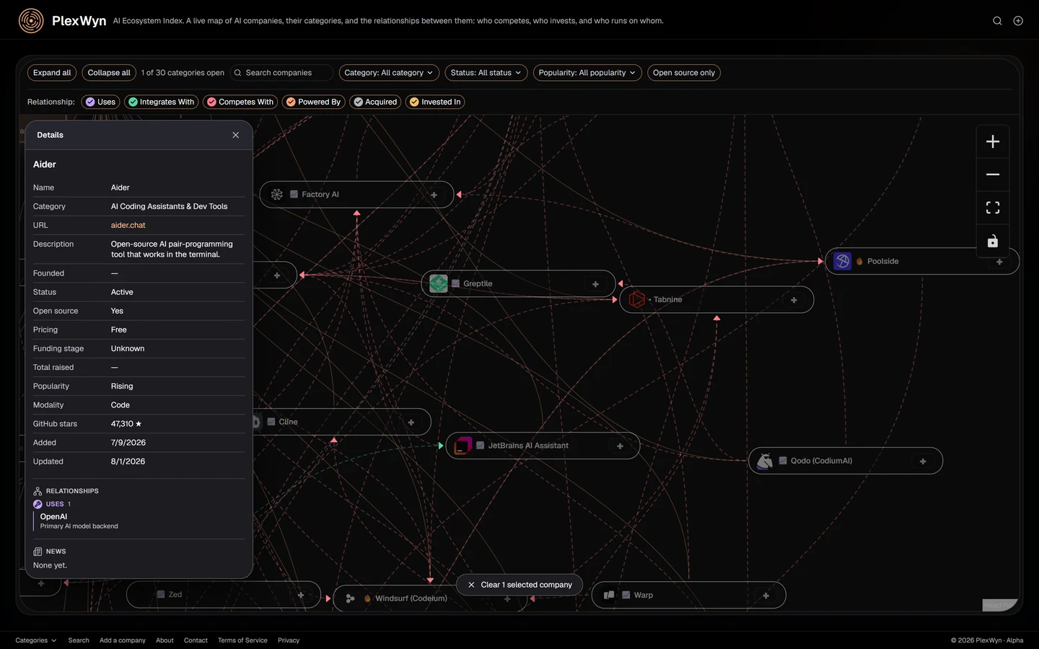Toggle the Invested In relationship filter
Viewport: 1039px width, 649px height.
[435, 102]
